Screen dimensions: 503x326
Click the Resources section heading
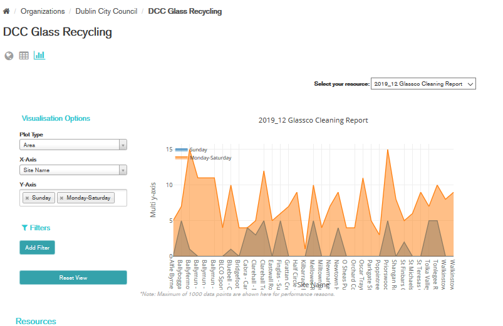(x=36, y=321)
